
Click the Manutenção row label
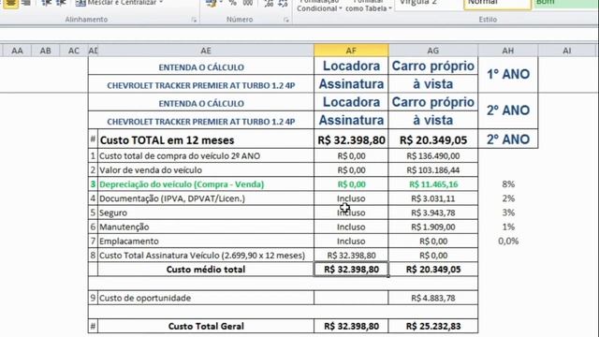(x=206, y=227)
